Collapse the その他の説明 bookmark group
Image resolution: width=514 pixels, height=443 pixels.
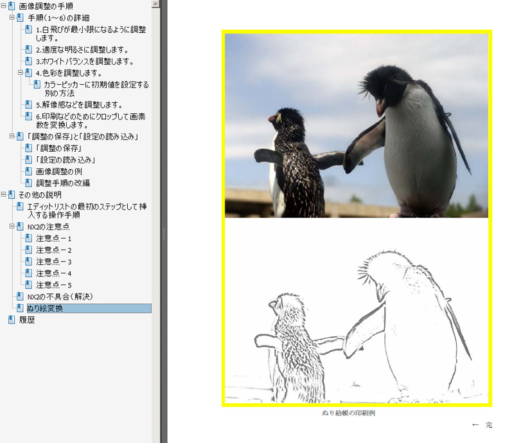(x=4, y=195)
